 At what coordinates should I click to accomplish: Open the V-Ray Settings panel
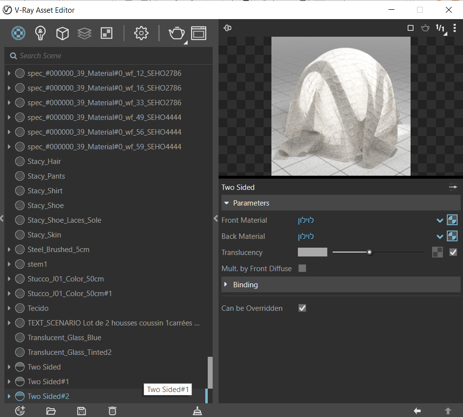click(x=141, y=33)
